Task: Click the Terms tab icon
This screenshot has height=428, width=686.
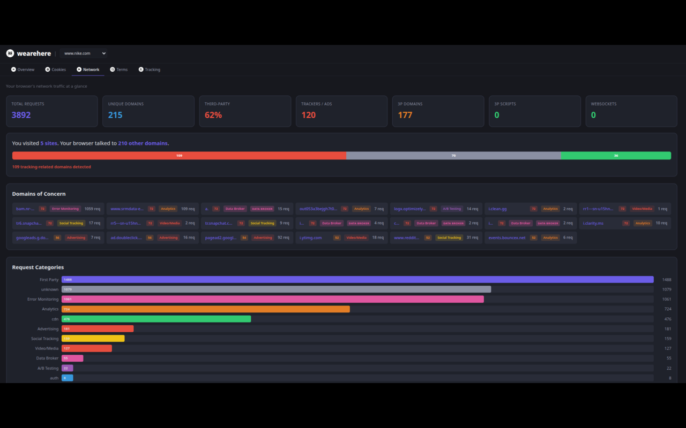Action: (x=113, y=70)
